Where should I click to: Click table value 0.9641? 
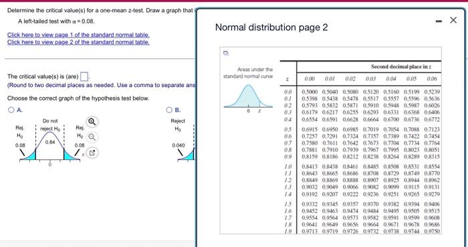[x=310, y=225]
